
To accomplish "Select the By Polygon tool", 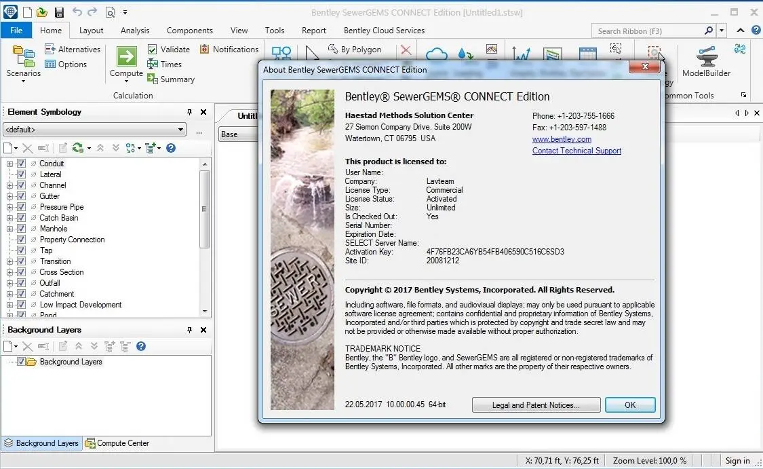I will coord(355,49).
